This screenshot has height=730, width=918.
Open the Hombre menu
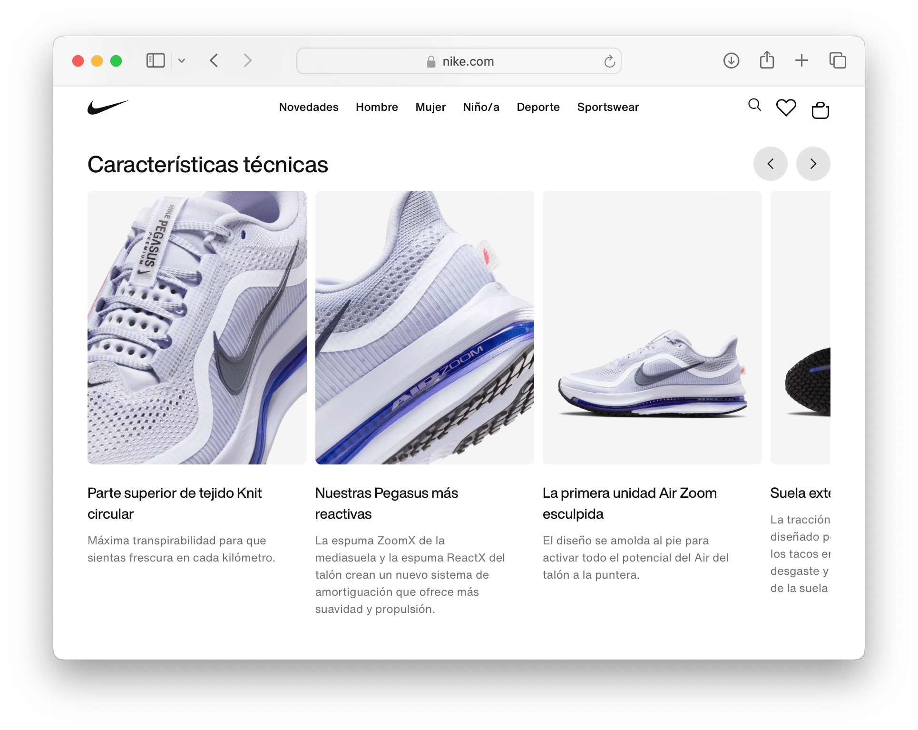click(x=377, y=107)
